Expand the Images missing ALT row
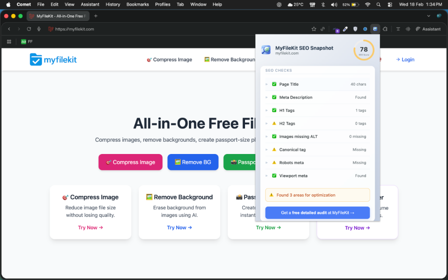 pyautogui.click(x=318, y=136)
